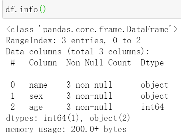Click the '3 non-null' count for sex
Viewport: 181px width, 139px height.
click(x=89, y=96)
